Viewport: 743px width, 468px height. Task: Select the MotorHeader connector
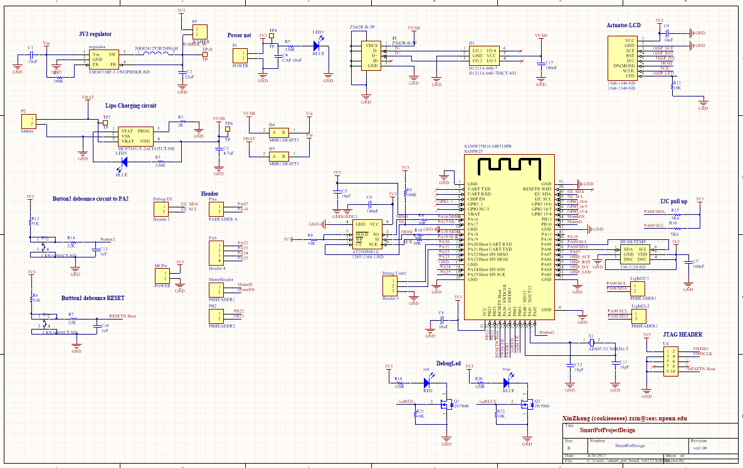pyautogui.click(x=216, y=289)
